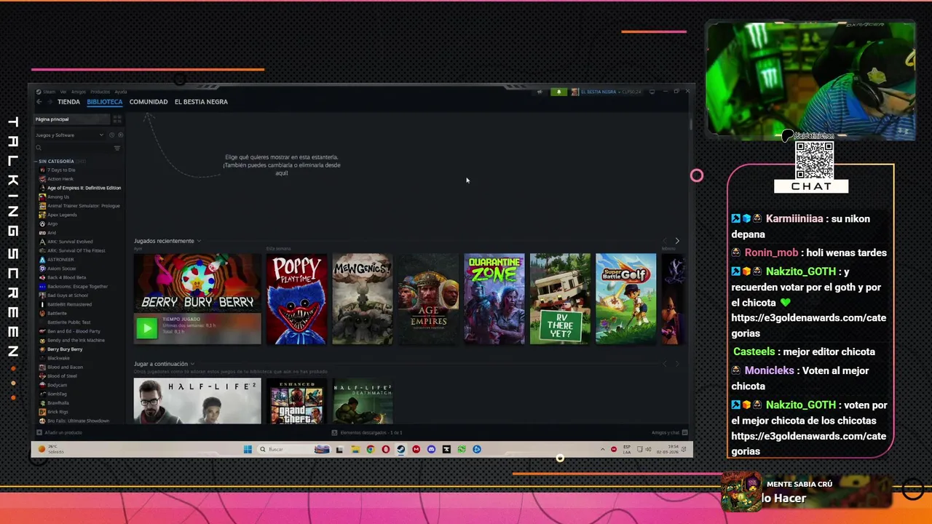Click the EL BESTIA NEGRA profile avatar

tap(574, 92)
